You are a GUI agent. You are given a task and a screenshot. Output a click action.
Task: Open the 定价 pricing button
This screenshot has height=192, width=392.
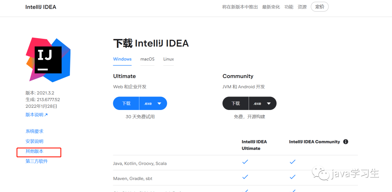click(320, 7)
